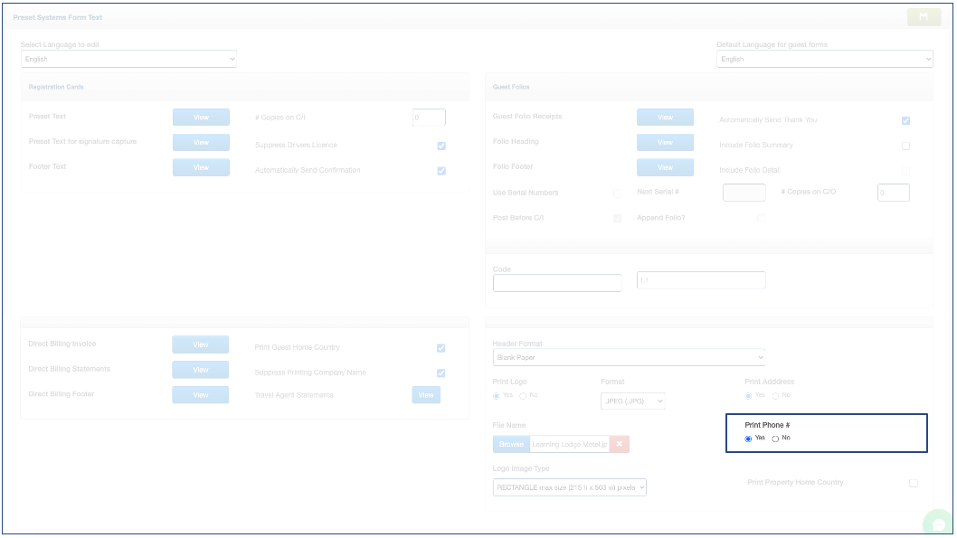The image size is (957, 538).
Task: Expand the Logo Image Type dropdown
Action: [x=570, y=487]
